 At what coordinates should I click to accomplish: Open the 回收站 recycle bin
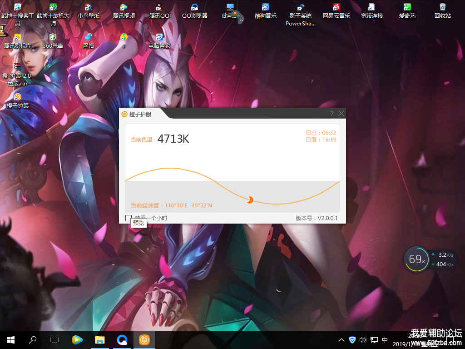pyautogui.click(x=442, y=11)
